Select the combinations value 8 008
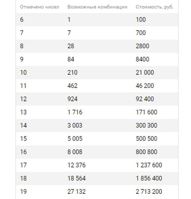191x199 pixels. click(75, 152)
